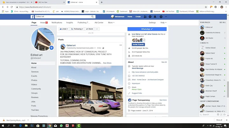
Task: Click See All in About section
Action: click(164, 62)
